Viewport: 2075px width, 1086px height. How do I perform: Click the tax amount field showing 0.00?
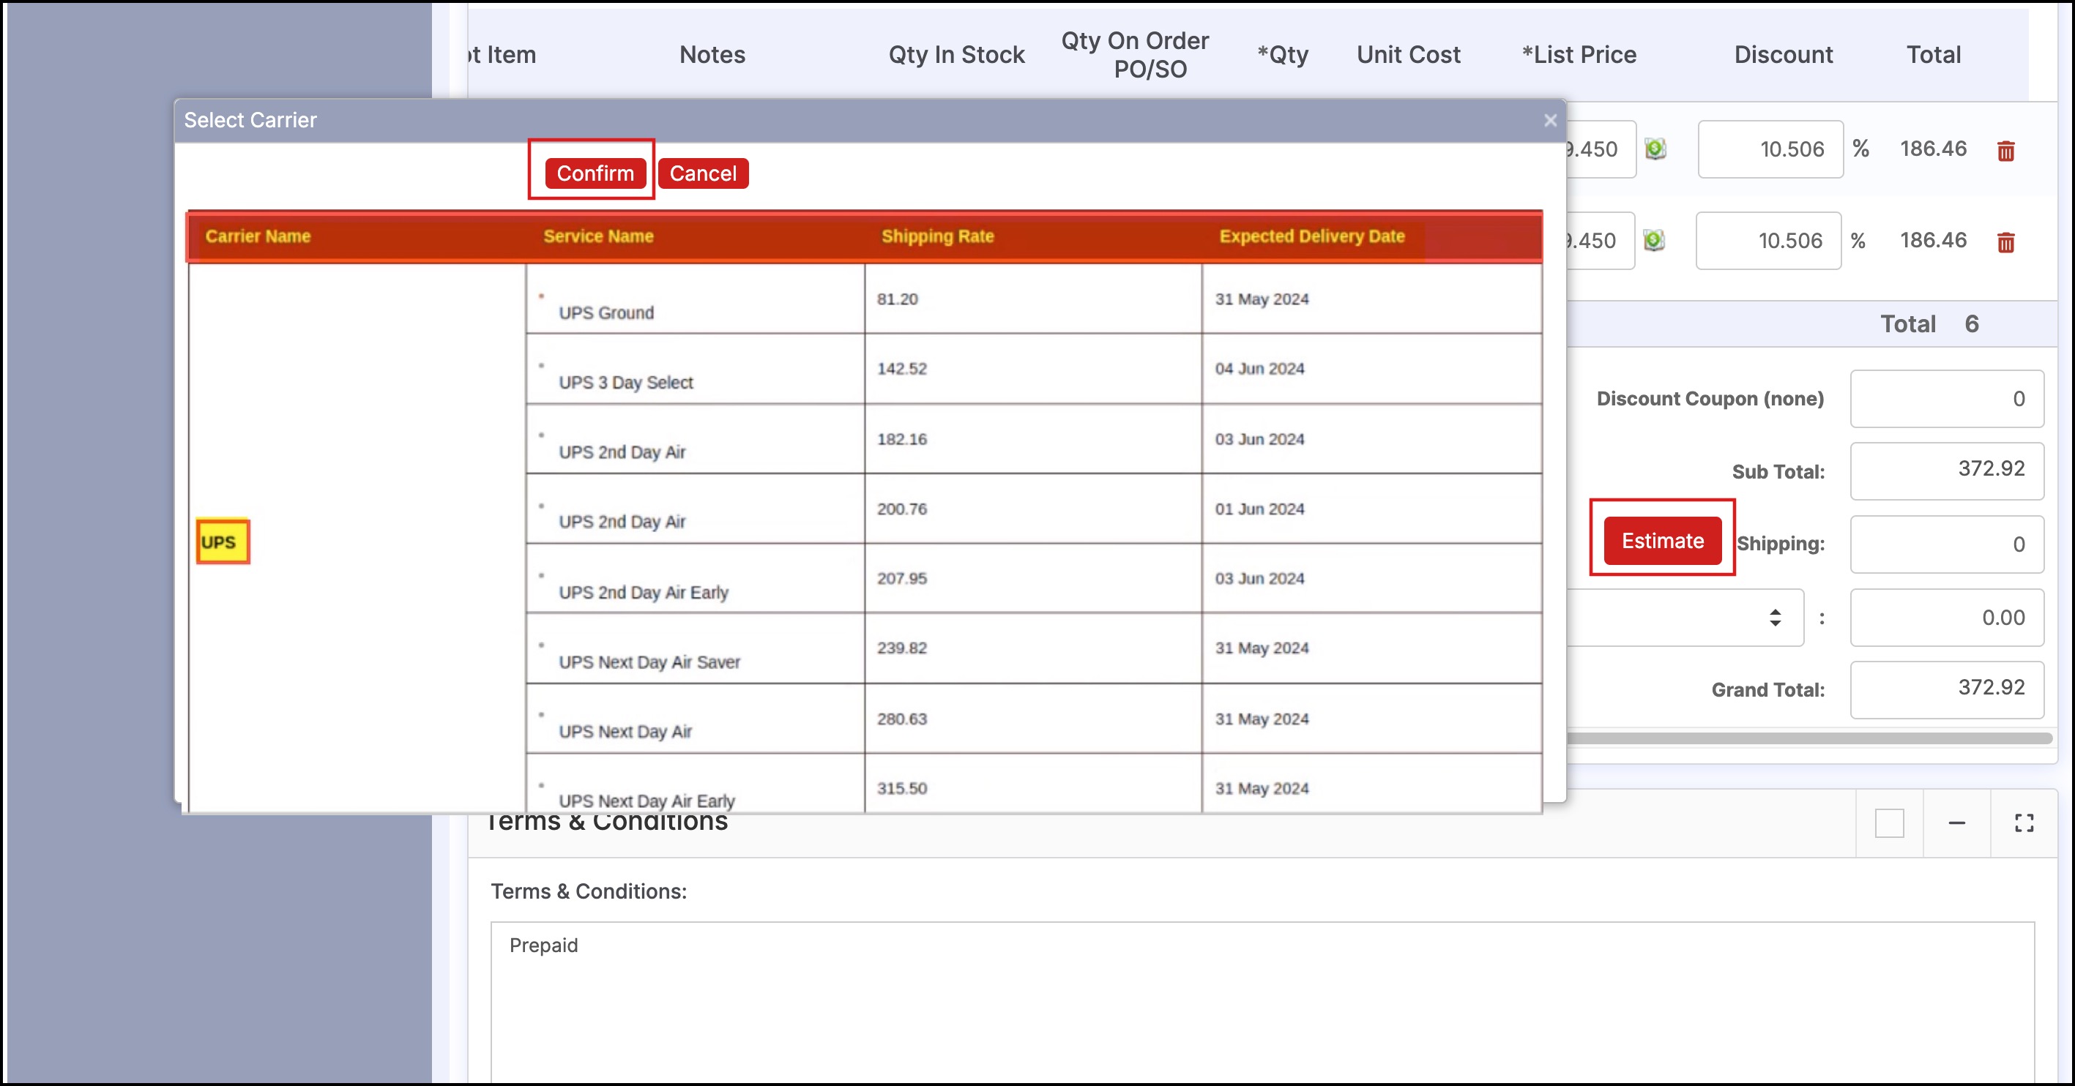coord(1946,618)
